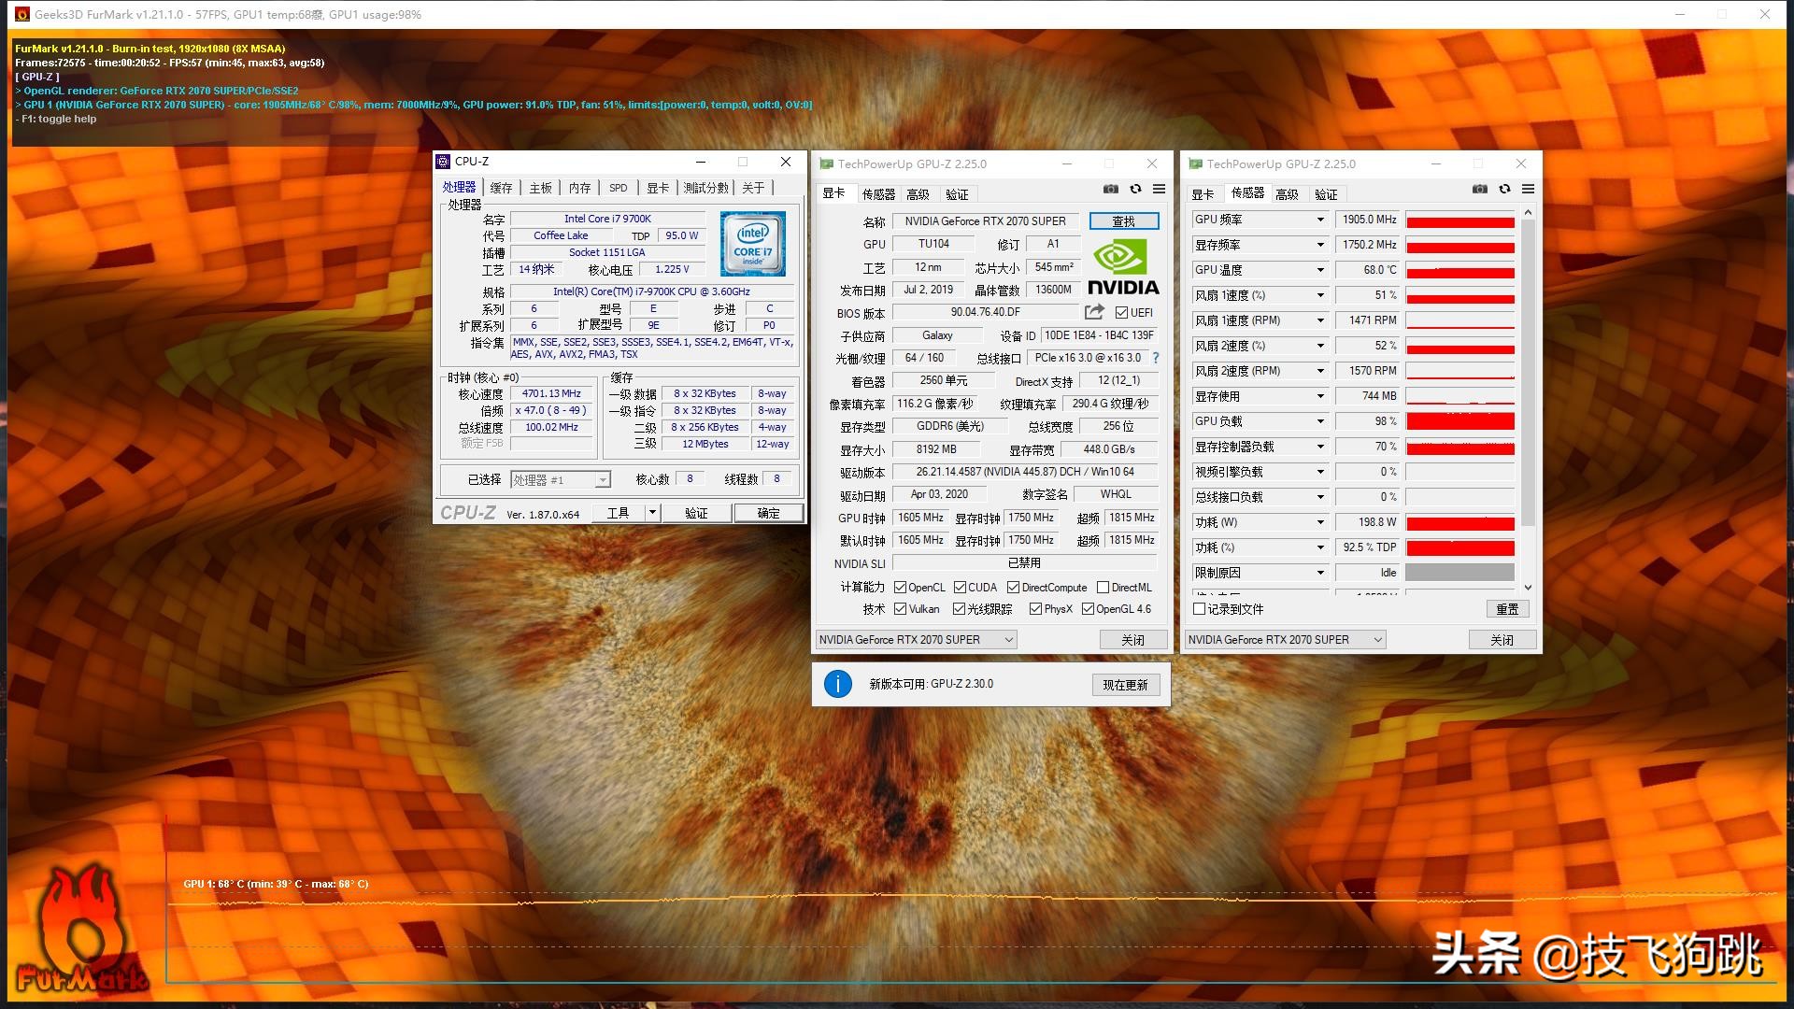Click the info icon in the GPU-Z update dialog
The width and height of the screenshot is (1794, 1009).
coord(838,684)
